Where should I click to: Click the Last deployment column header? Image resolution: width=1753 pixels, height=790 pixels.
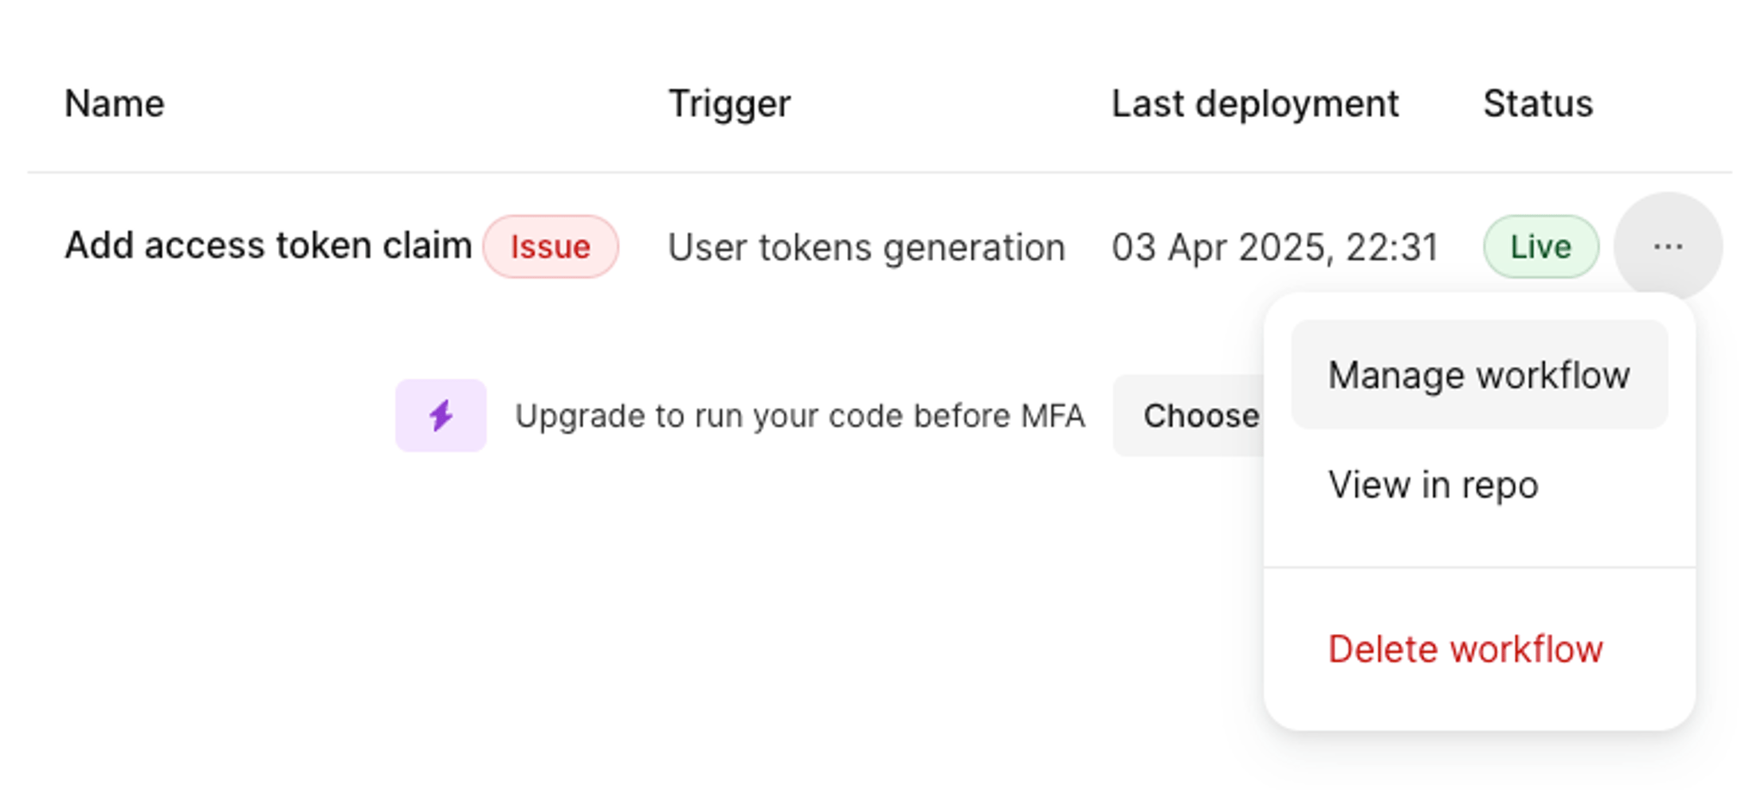pos(1255,104)
